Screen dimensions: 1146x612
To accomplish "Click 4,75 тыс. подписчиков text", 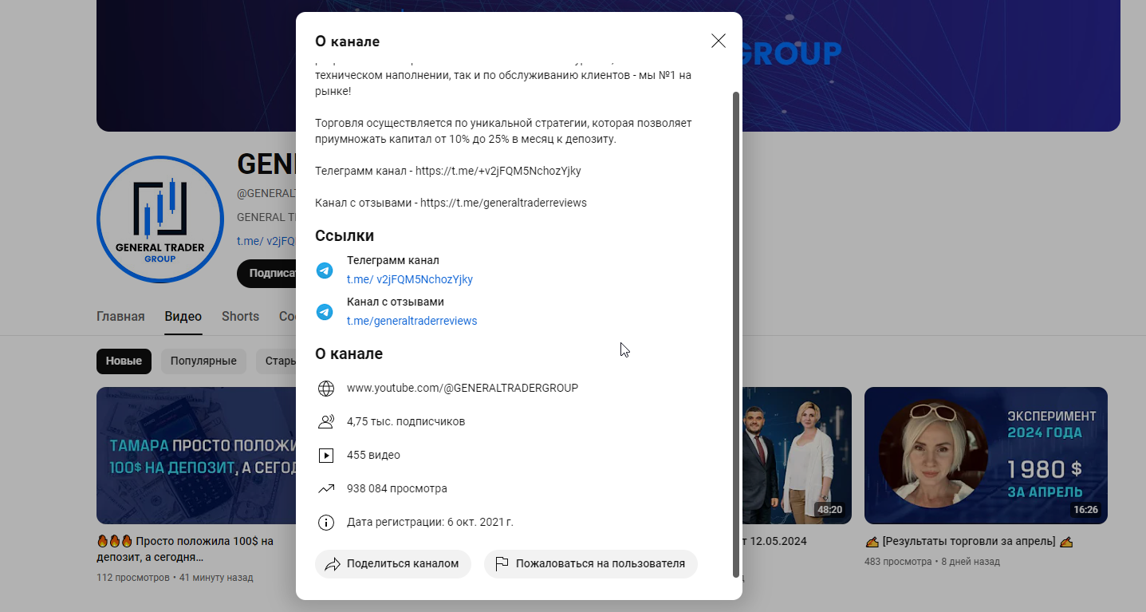I will [406, 421].
